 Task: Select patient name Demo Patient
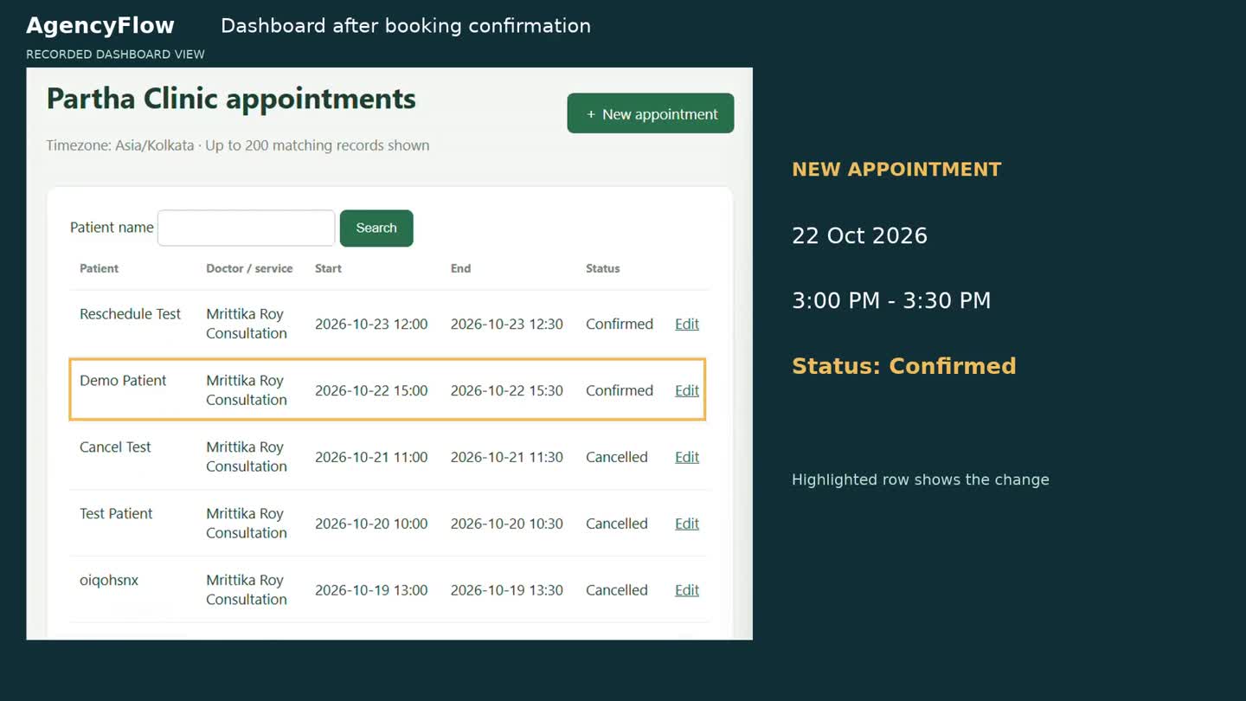123,381
